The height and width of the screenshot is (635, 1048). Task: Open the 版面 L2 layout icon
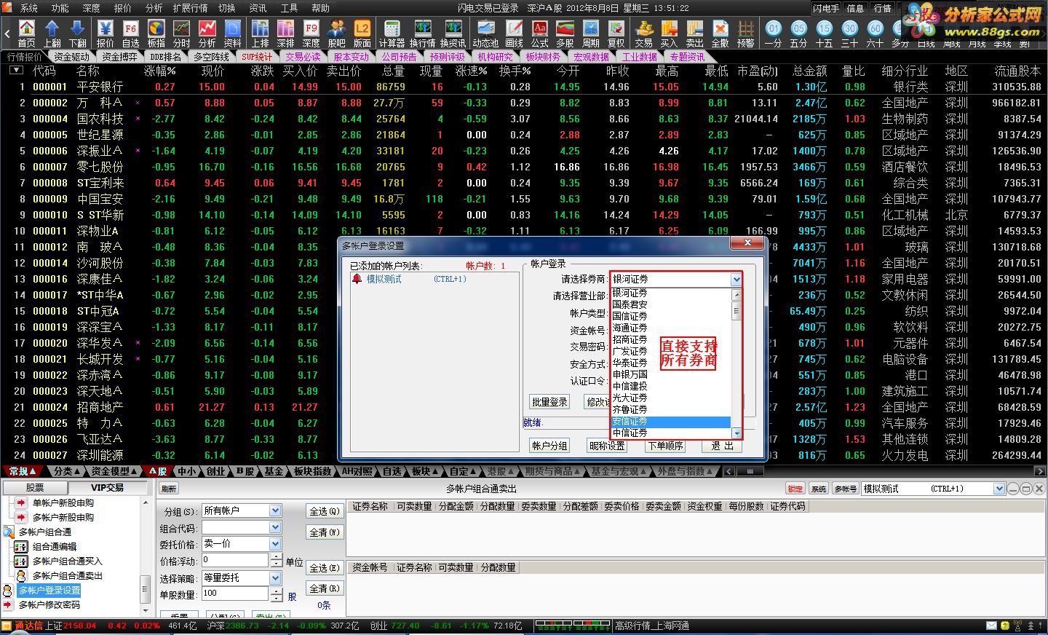(362, 33)
